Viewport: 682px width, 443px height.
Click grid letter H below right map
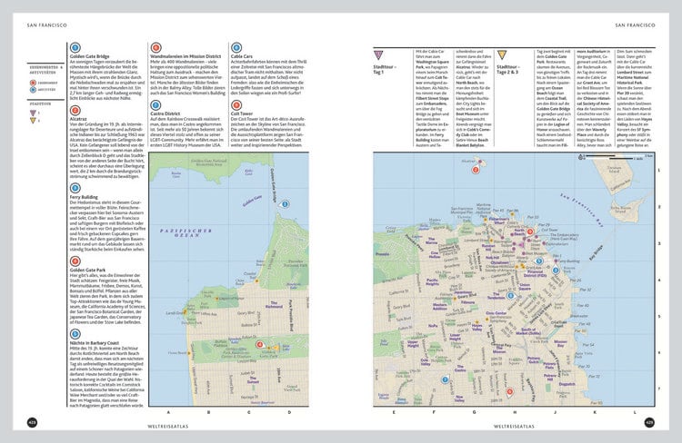515,412
